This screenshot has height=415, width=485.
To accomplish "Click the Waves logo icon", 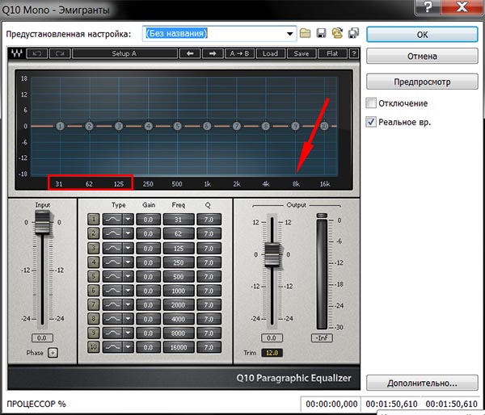I will click(x=17, y=53).
